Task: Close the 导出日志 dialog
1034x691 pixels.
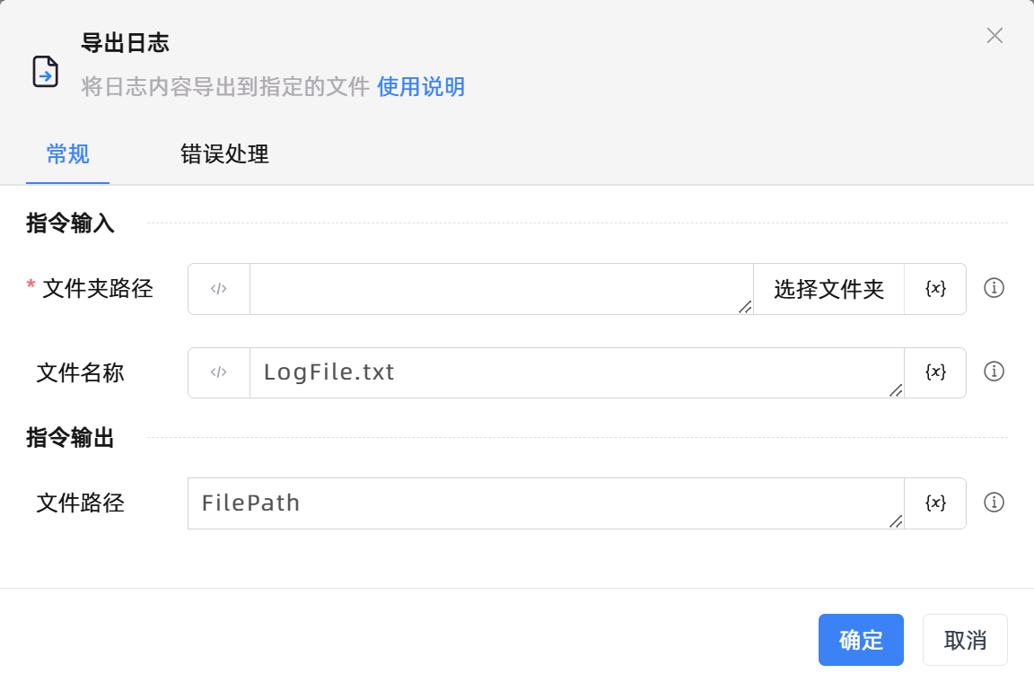Action: (x=995, y=36)
